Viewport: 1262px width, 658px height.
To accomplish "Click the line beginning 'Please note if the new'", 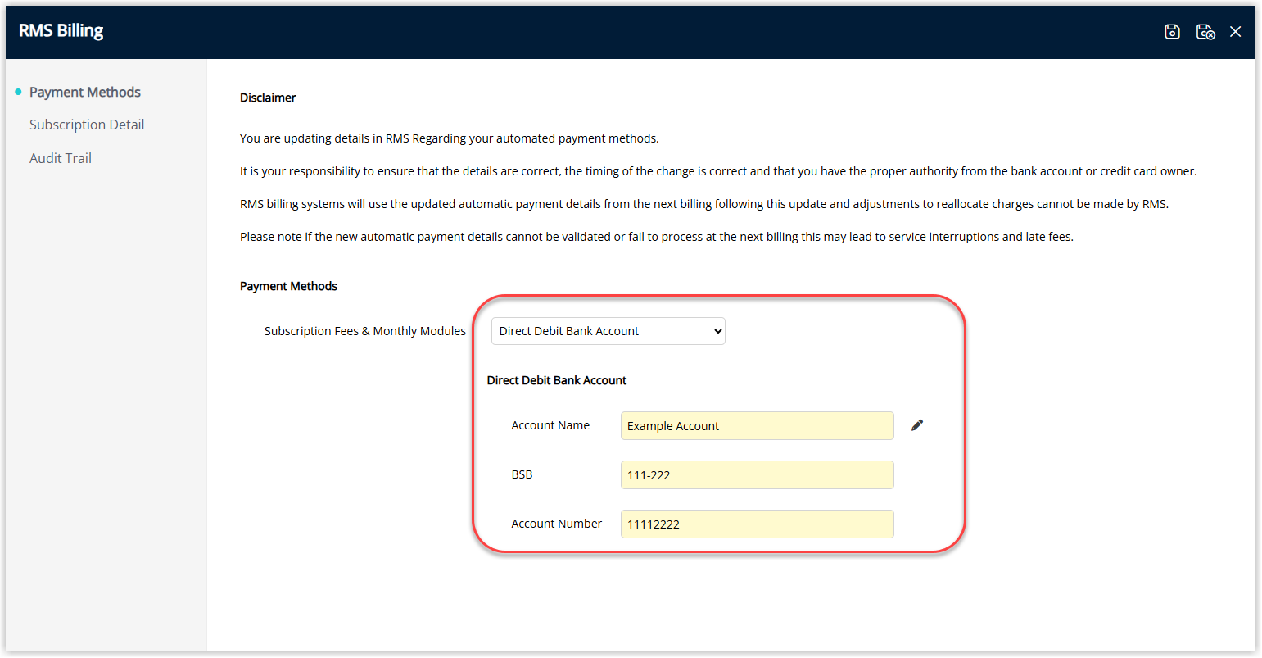I will [x=657, y=237].
